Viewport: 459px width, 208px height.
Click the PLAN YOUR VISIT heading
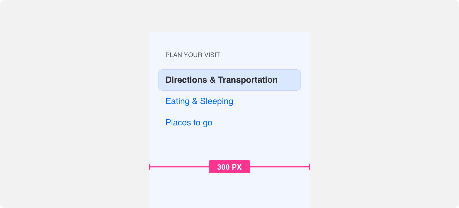pyautogui.click(x=193, y=55)
